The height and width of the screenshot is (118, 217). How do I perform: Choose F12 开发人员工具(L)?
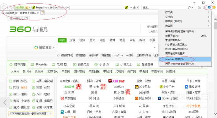point(185,45)
